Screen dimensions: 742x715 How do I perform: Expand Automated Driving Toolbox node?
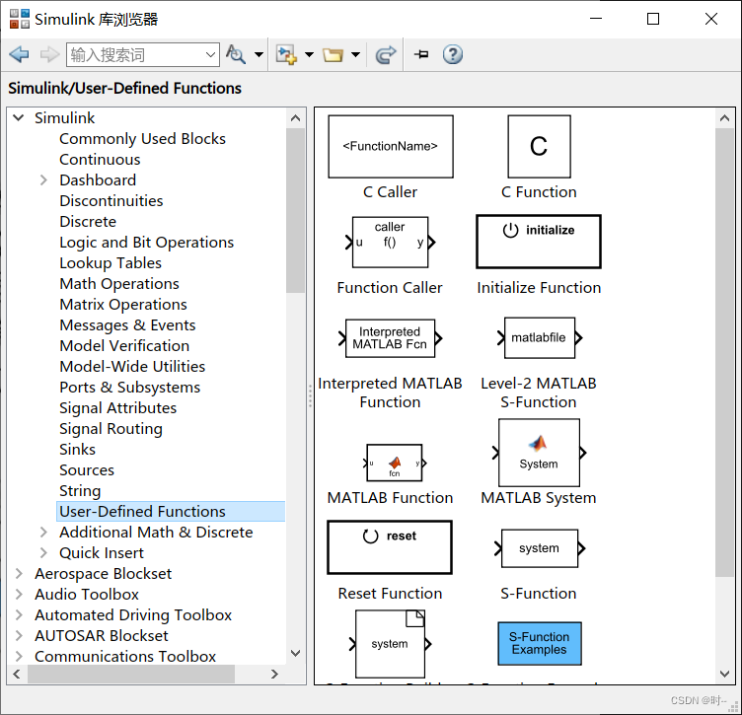click(x=19, y=614)
